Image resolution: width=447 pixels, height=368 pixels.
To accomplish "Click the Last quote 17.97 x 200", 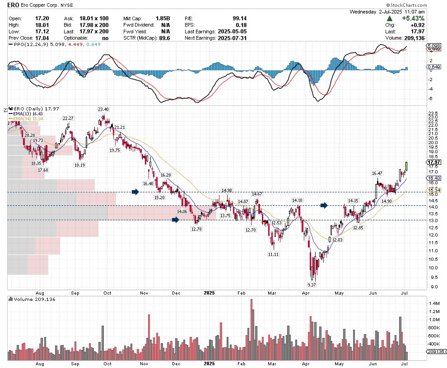I will click(94, 32).
